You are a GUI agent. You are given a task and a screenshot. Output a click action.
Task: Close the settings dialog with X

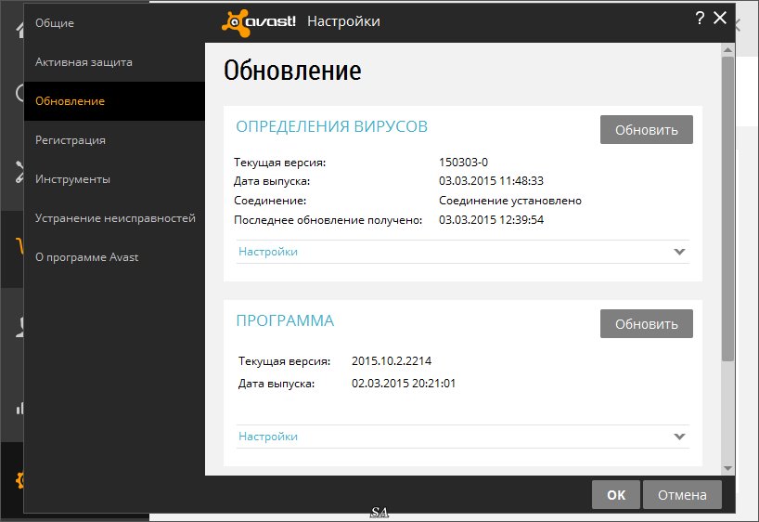tap(720, 18)
